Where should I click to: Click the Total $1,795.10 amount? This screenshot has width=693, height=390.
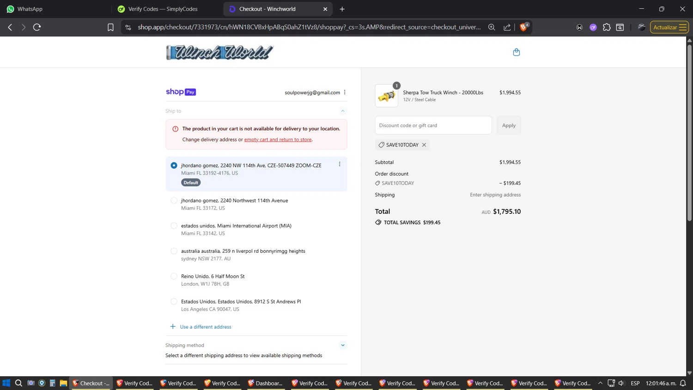point(507,212)
